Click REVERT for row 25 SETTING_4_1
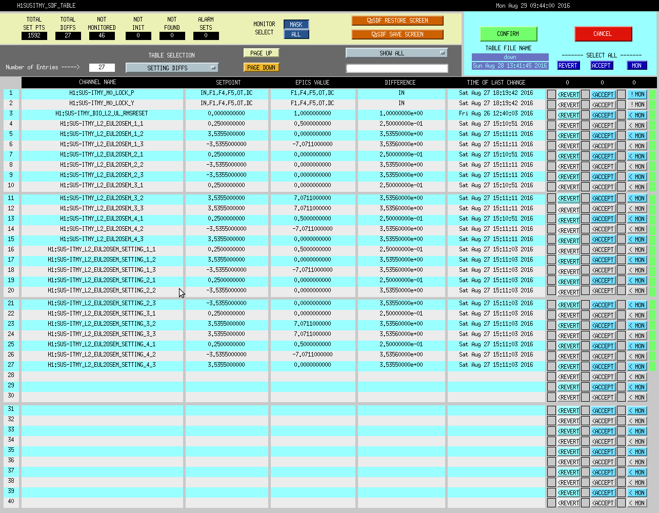Image resolution: width=659 pixels, height=513 pixels. click(x=568, y=346)
